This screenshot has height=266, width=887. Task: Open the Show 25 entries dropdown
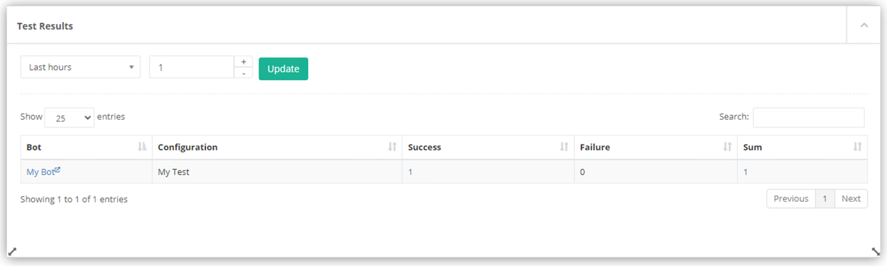(70, 118)
